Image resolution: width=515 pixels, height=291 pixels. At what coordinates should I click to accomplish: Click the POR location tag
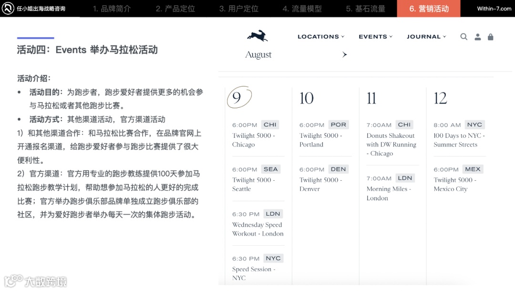338,125
